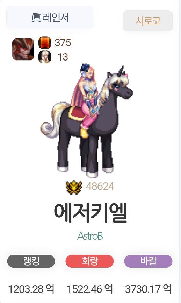
Task: Switch to the red 회랑 tab
Action: click(89, 261)
